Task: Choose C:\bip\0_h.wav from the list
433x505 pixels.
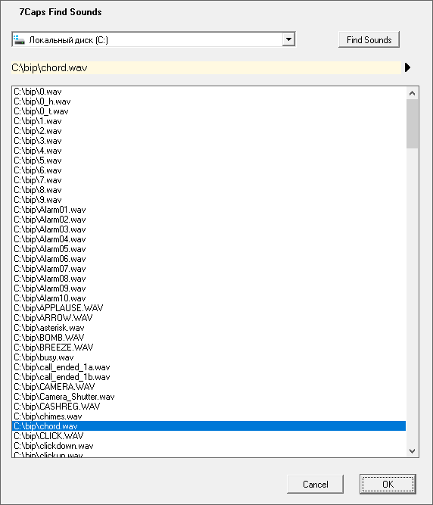Action: tap(209, 101)
